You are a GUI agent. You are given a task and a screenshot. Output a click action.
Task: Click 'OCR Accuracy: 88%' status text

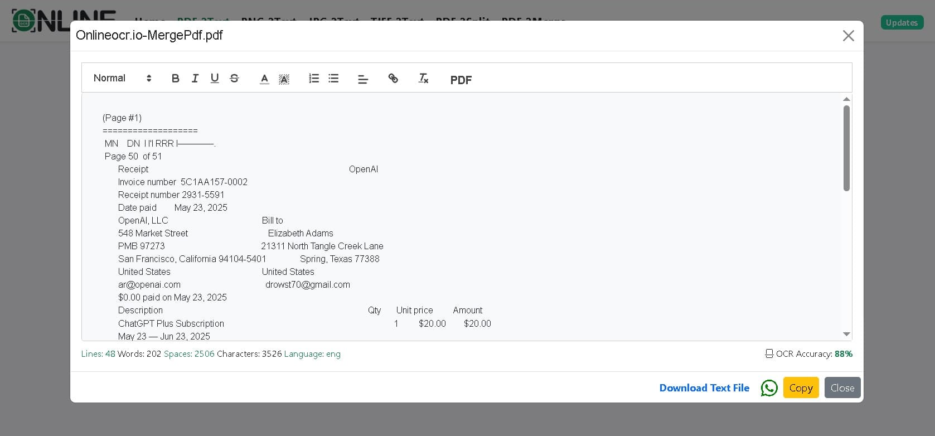(814, 353)
